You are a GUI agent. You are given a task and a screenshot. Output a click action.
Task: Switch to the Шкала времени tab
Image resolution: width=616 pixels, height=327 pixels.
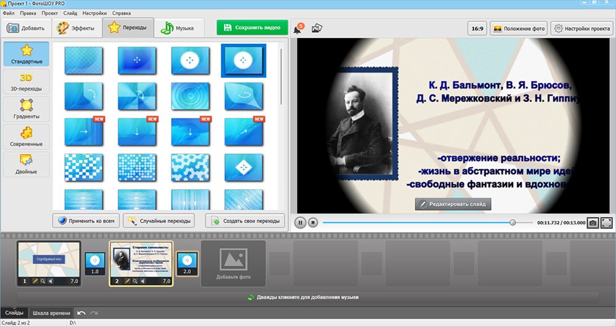tap(51, 313)
